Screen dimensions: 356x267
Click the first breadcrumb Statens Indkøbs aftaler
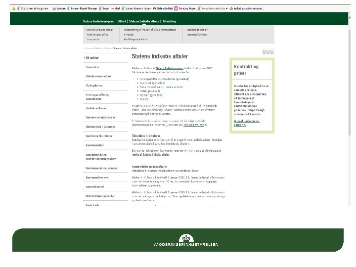[x=98, y=48]
